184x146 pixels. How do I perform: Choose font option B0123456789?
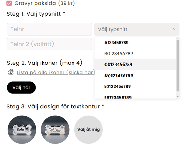(x=119, y=54)
